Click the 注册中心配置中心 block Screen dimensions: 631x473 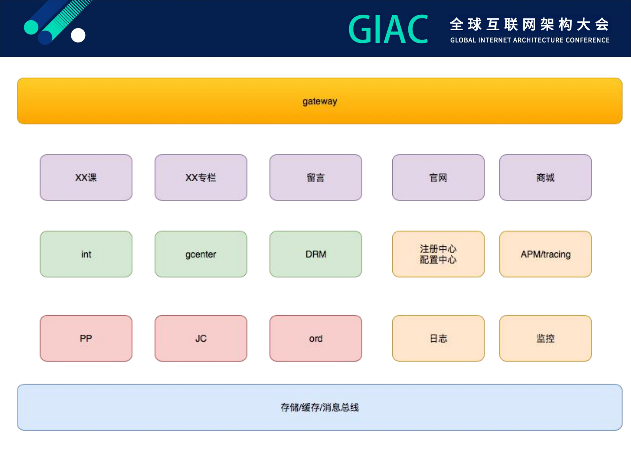point(438,254)
